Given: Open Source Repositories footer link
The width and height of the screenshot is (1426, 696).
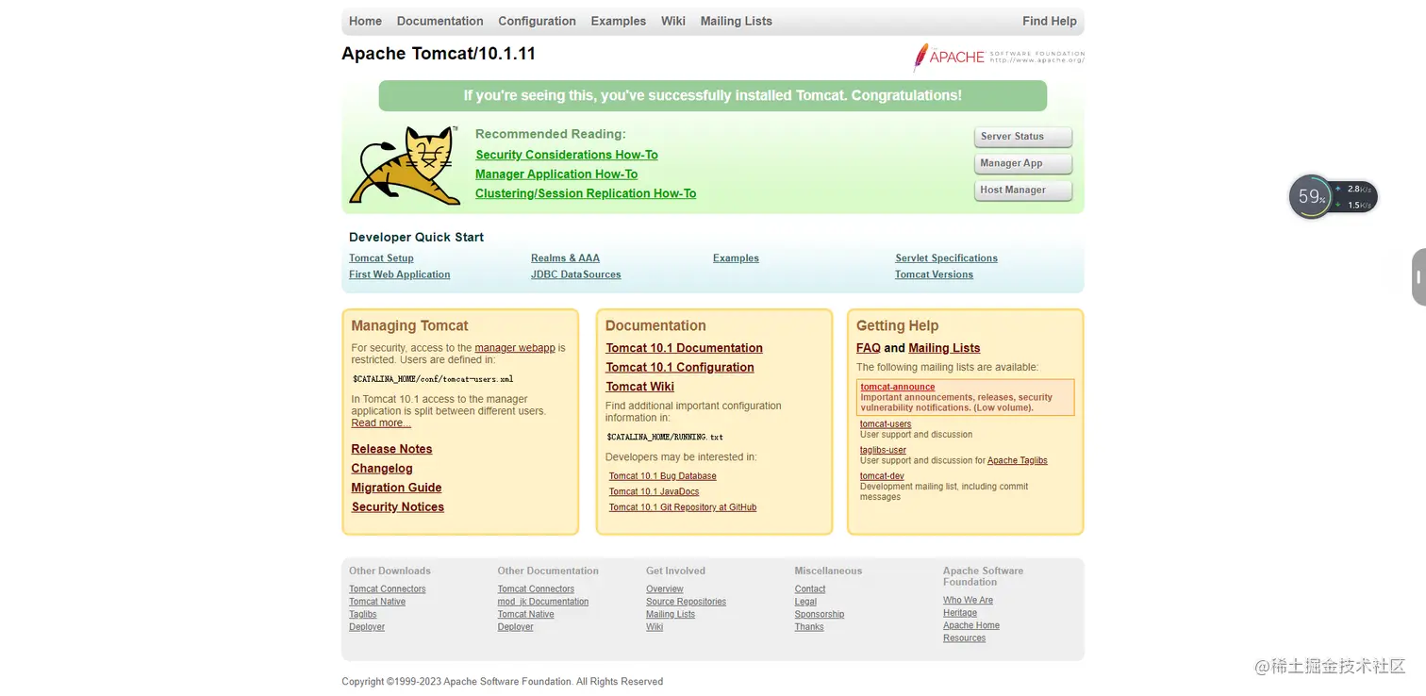Looking at the screenshot, I should pos(686,602).
